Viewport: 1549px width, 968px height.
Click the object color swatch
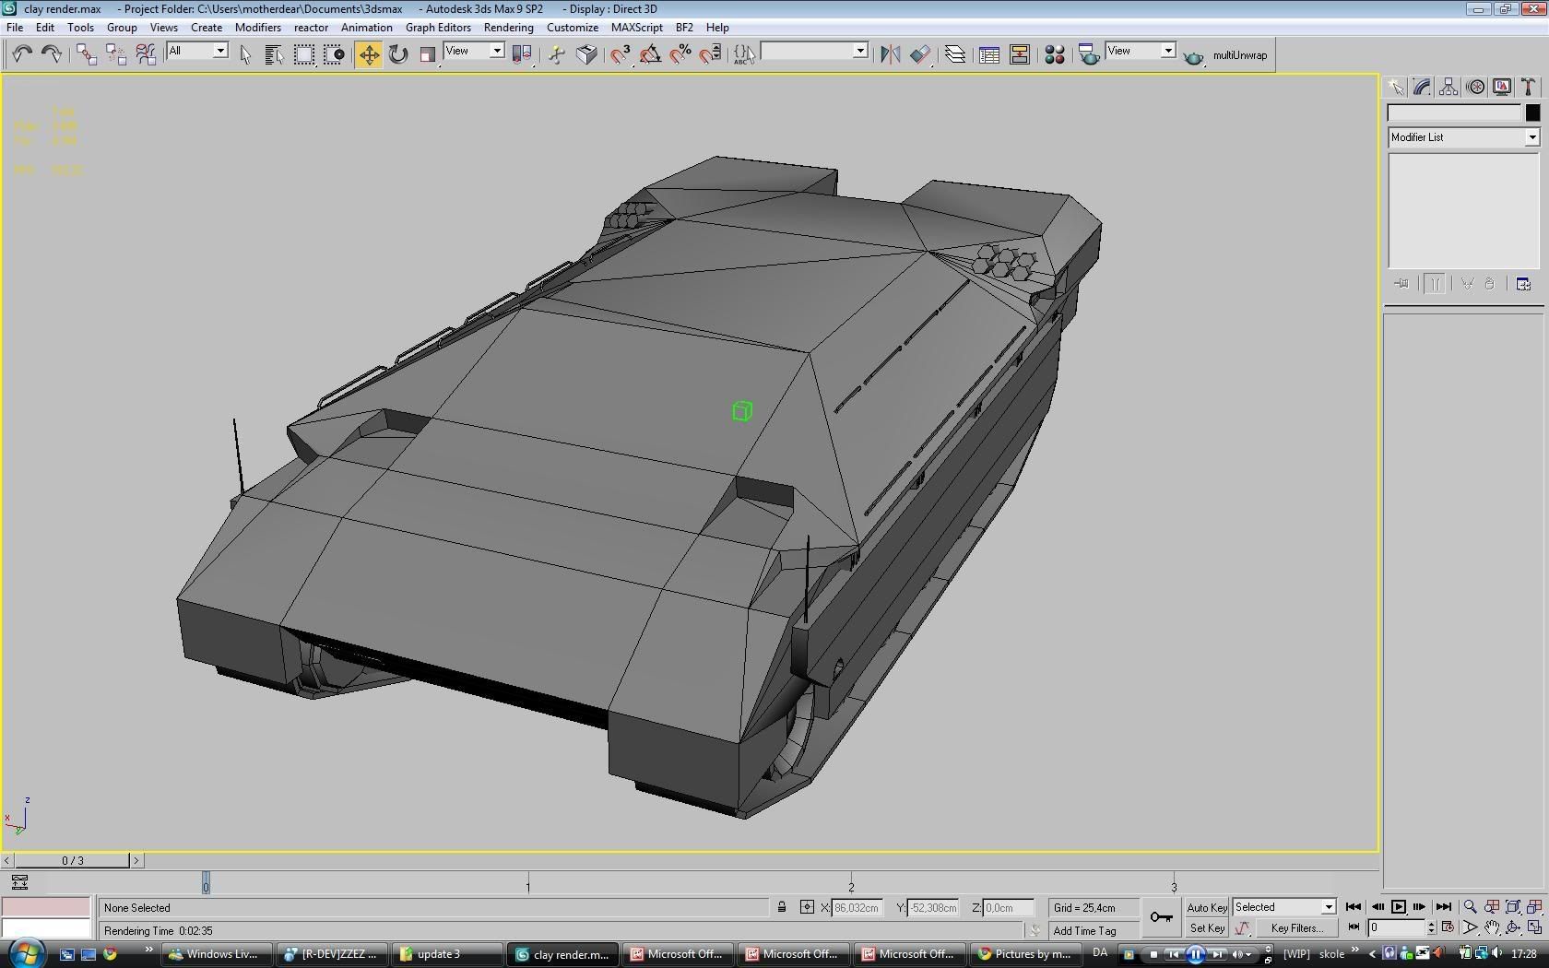pyautogui.click(x=1532, y=112)
